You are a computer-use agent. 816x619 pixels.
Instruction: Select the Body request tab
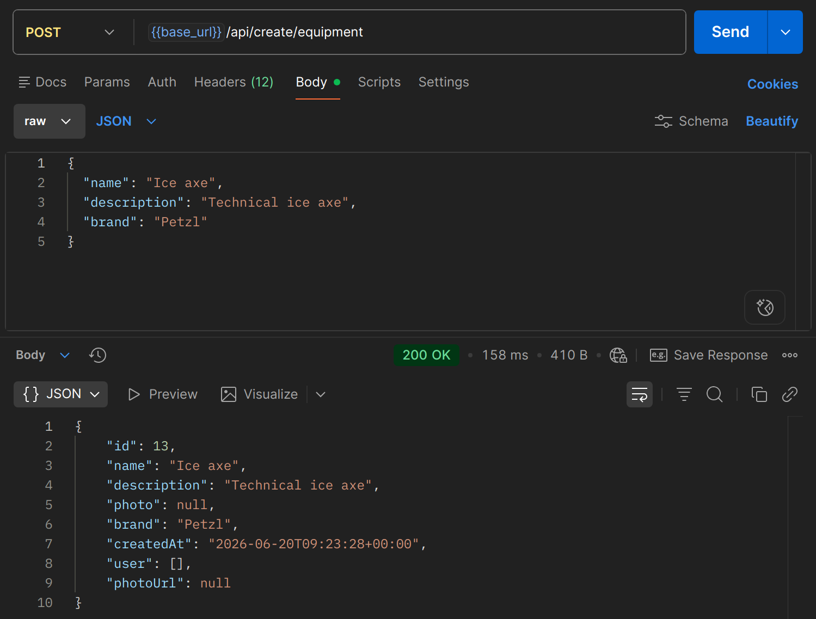[x=318, y=82]
